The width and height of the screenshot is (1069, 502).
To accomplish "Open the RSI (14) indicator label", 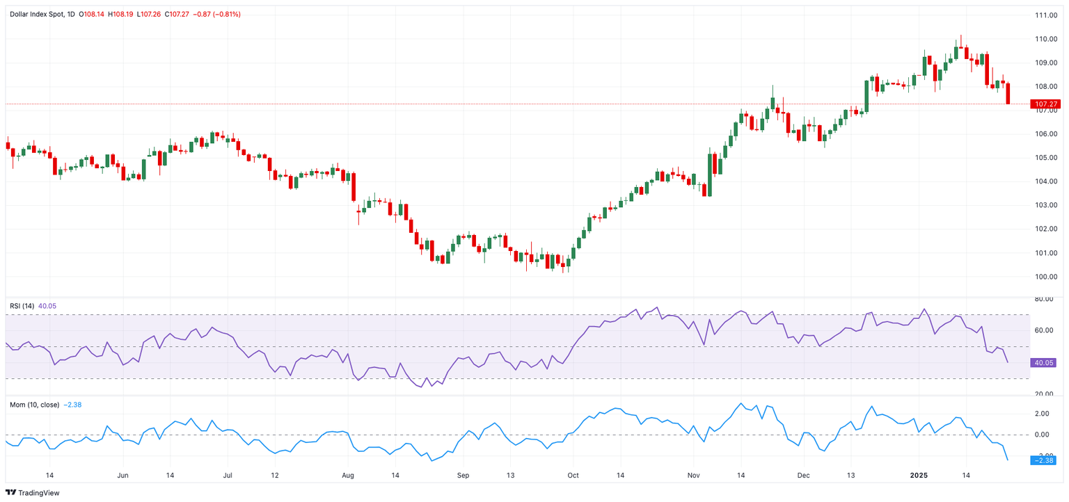I will tap(22, 306).
